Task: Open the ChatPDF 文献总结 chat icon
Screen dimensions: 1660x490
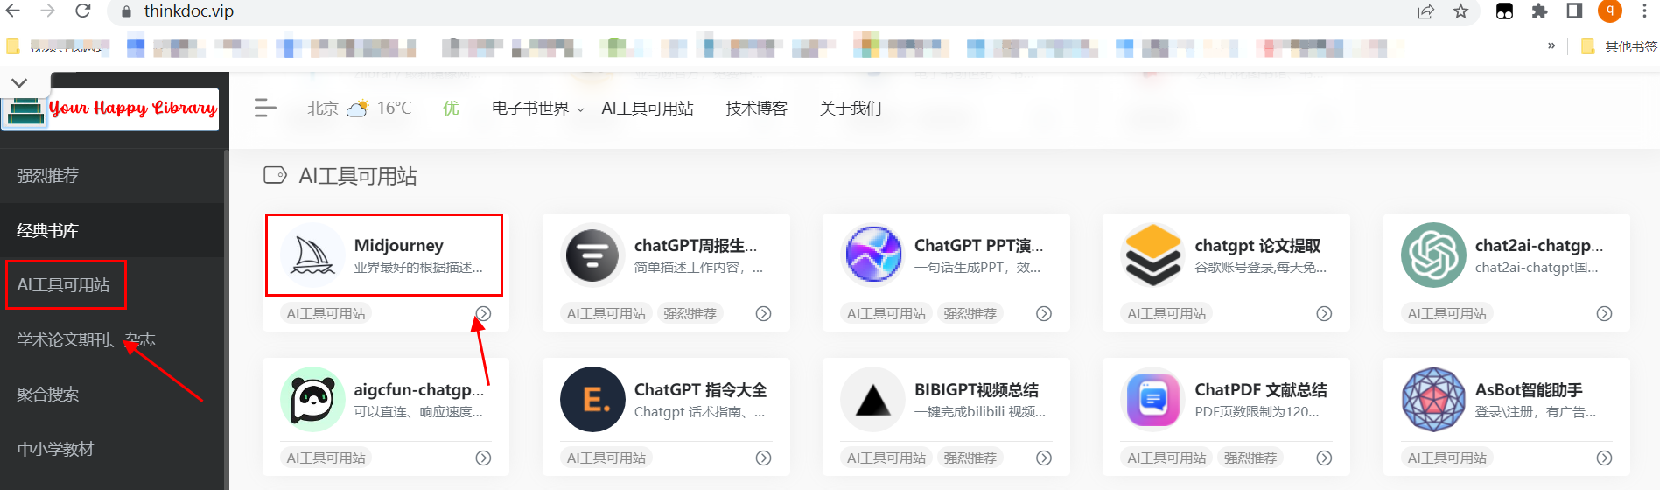Action: (x=1153, y=400)
